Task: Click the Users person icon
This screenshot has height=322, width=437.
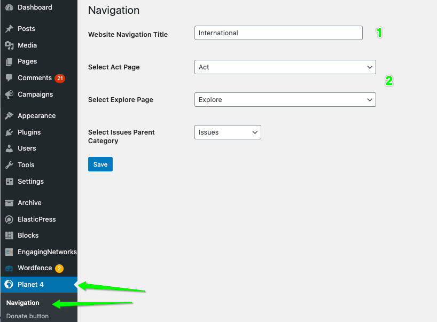Action: click(9, 148)
